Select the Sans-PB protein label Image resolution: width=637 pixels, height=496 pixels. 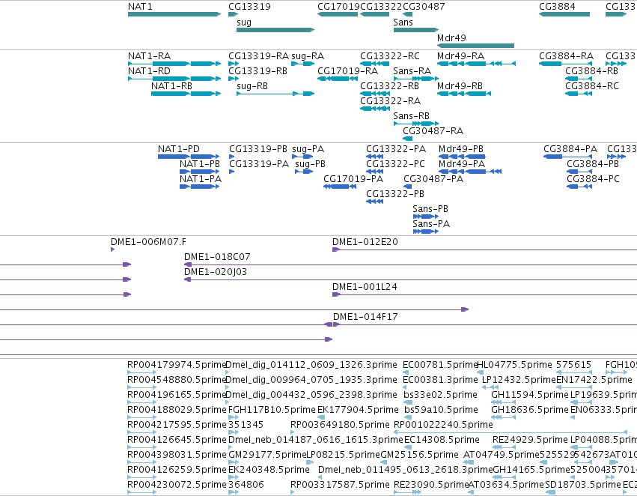pos(430,209)
